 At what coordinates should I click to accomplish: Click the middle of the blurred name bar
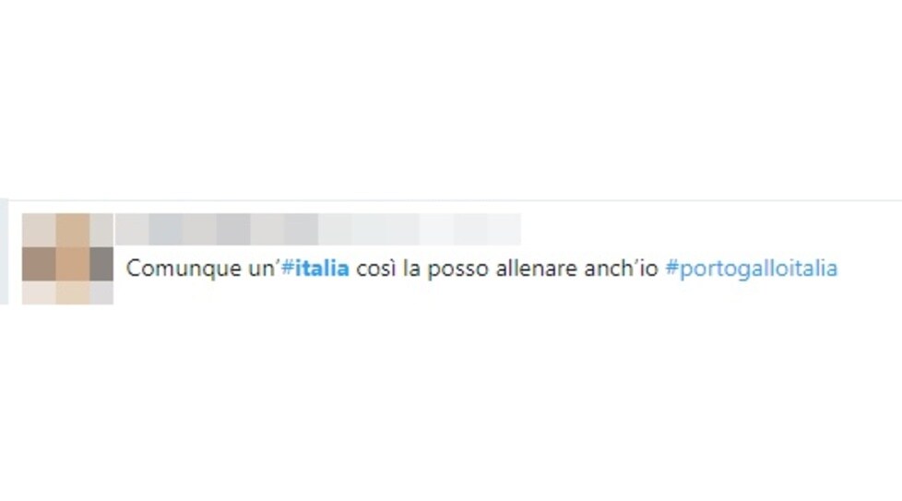[x=317, y=229]
